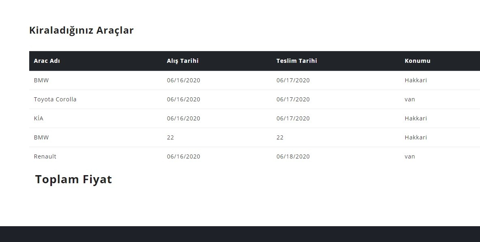Click the Alış Tarihi column header
This screenshot has width=480, height=242.
click(x=183, y=61)
